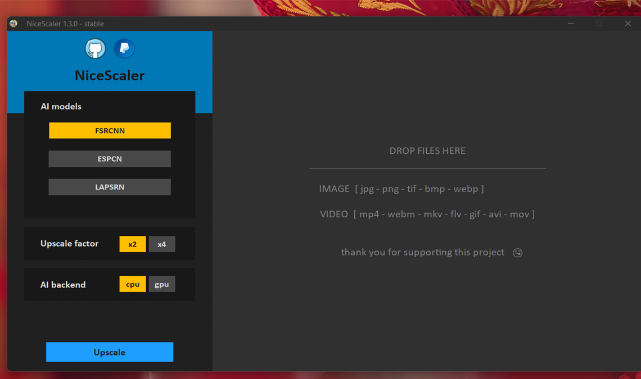The width and height of the screenshot is (641, 379).
Task: Click the Upscale factor label
Action: 70,244
